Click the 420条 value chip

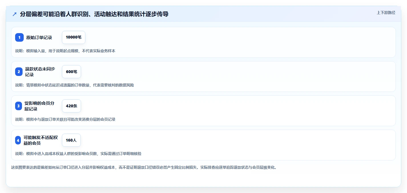pyautogui.click(x=71, y=106)
